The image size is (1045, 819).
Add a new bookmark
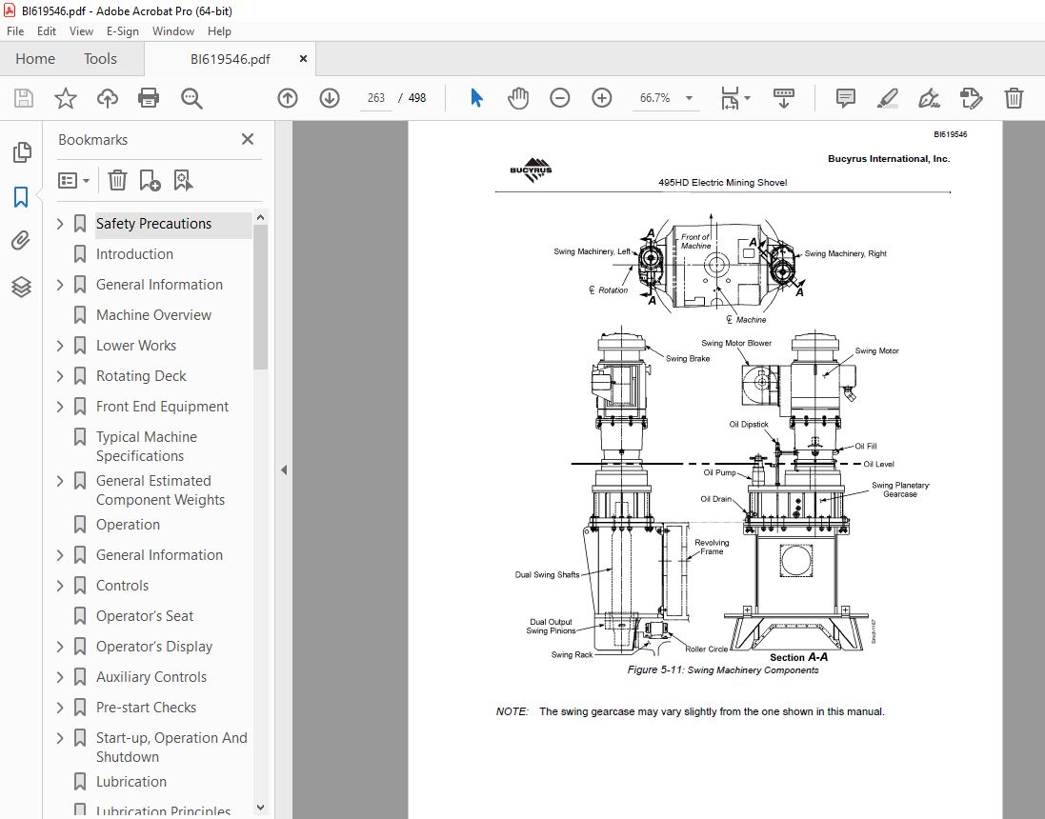(x=150, y=180)
